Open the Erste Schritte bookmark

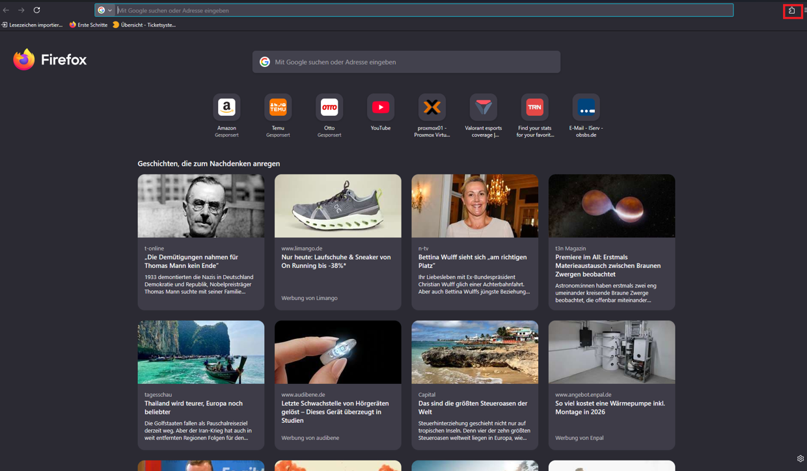click(89, 25)
